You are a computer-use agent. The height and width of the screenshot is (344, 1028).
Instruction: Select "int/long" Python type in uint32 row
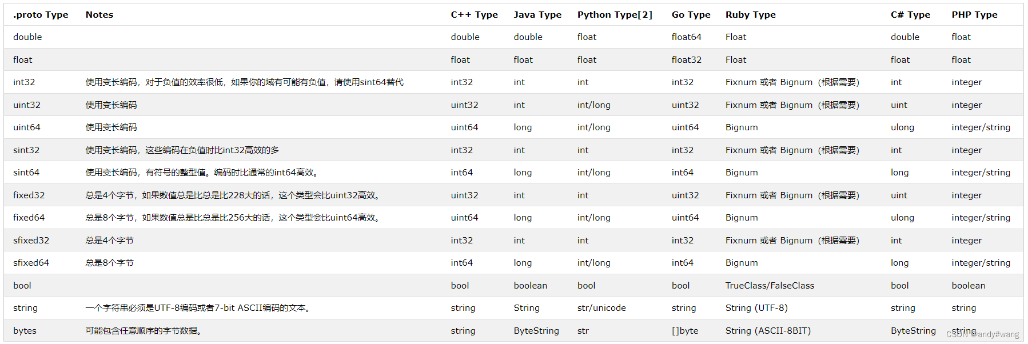[x=593, y=105]
